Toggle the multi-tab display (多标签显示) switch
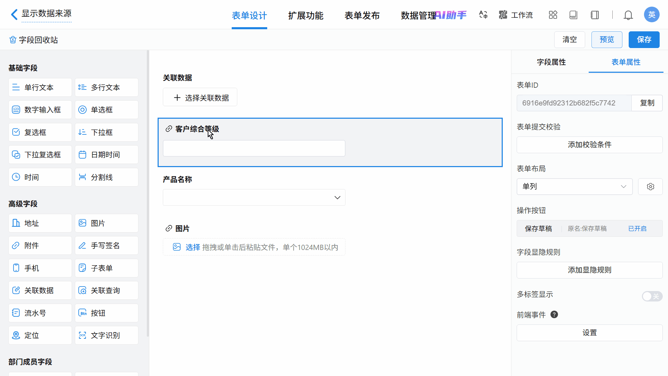Viewport: 668px width, 376px height. pyautogui.click(x=652, y=296)
